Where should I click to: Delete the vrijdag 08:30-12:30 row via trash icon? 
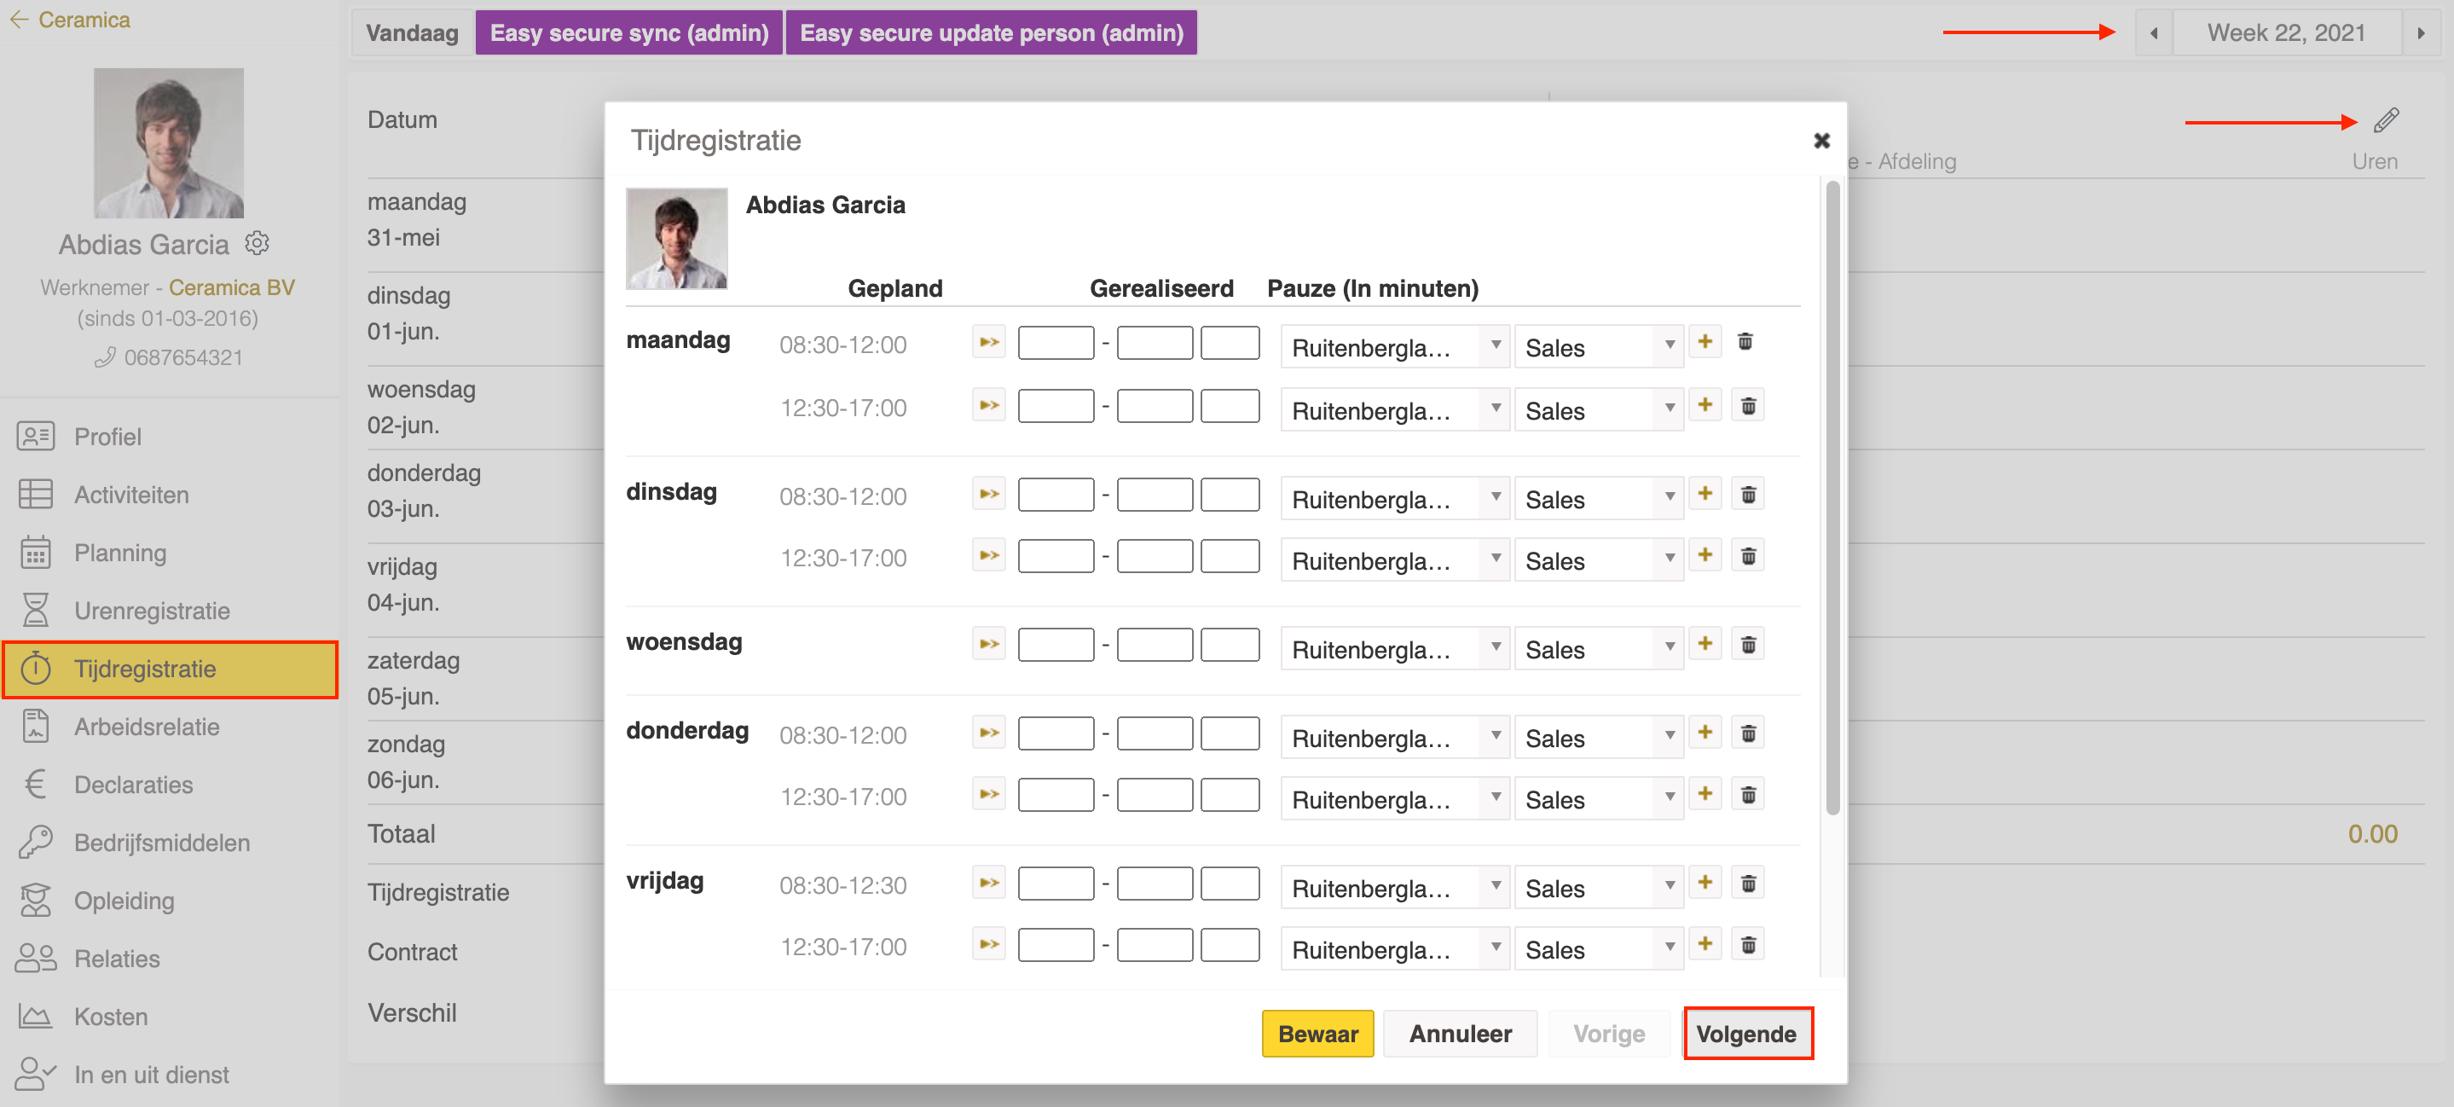(x=1748, y=883)
